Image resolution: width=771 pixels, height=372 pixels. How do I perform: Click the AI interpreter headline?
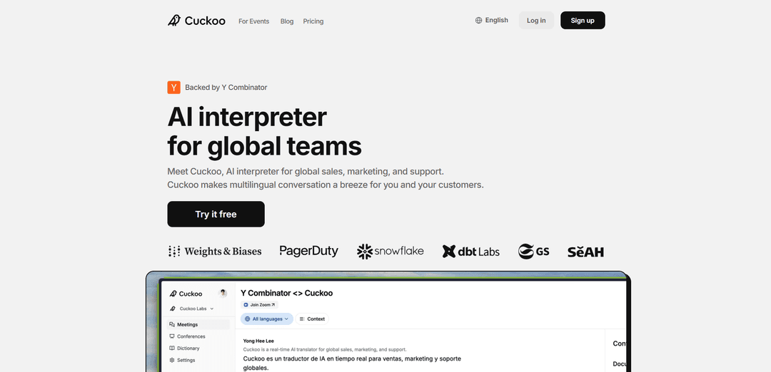coord(265,132)
